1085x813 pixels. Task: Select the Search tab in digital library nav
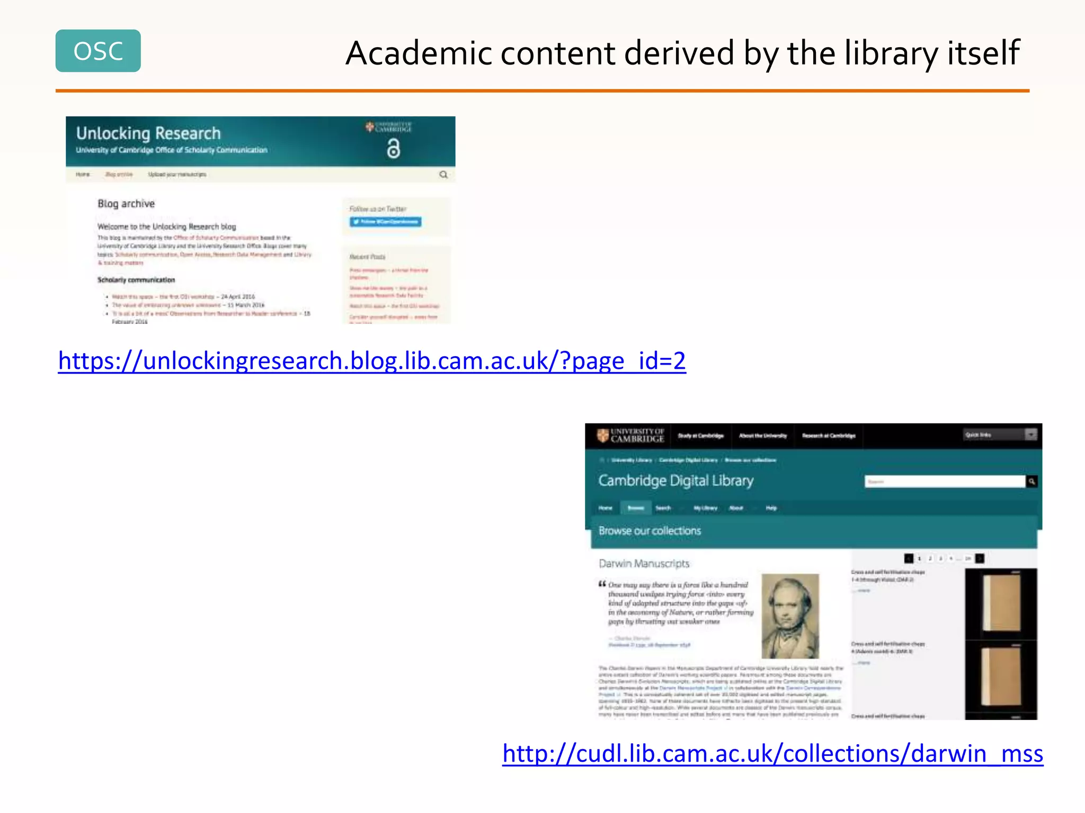[x=663, y=508]
